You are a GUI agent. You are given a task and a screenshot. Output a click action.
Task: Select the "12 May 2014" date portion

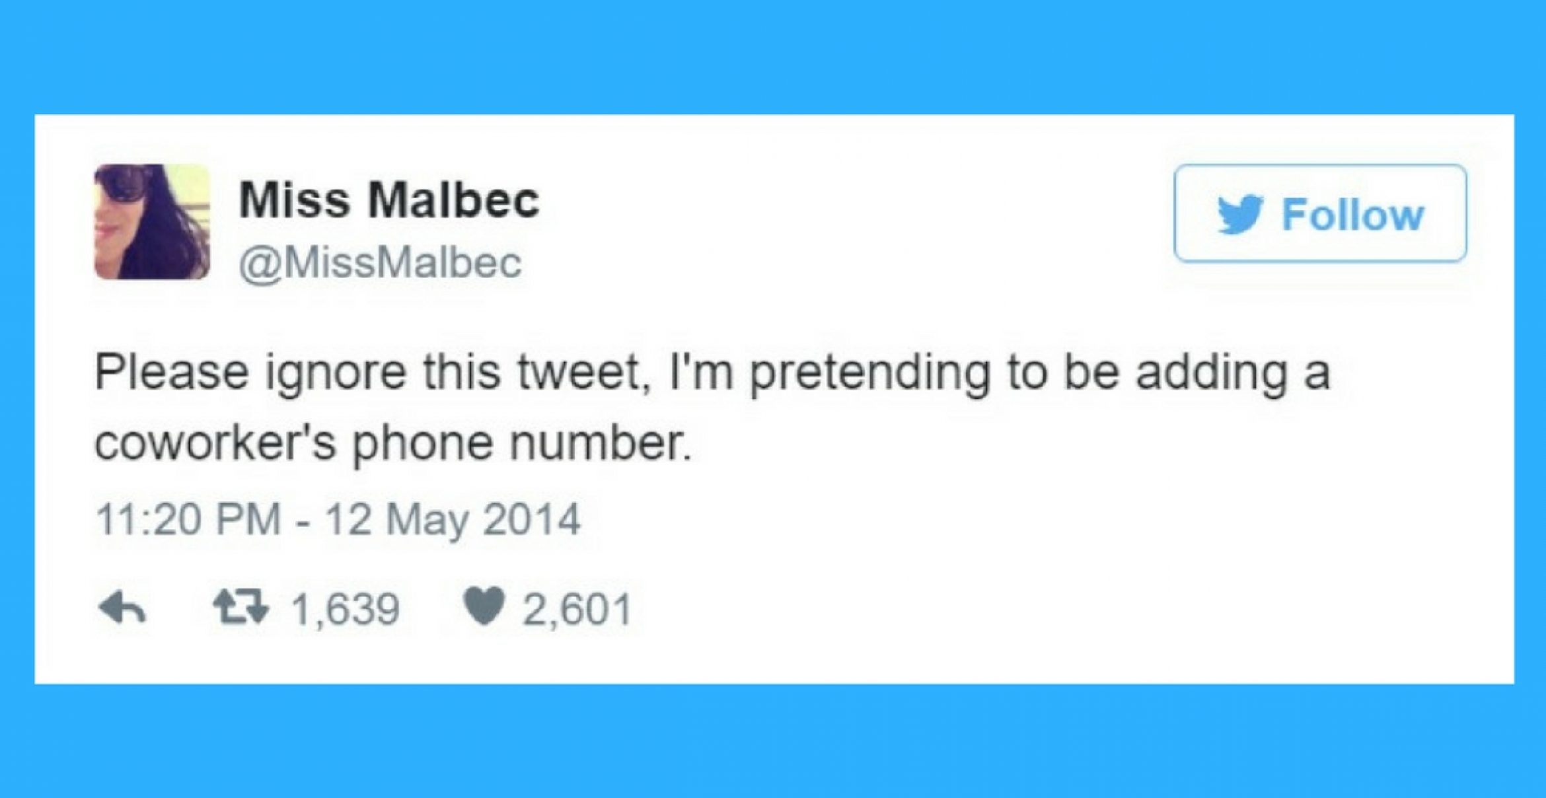coord(453,520)
